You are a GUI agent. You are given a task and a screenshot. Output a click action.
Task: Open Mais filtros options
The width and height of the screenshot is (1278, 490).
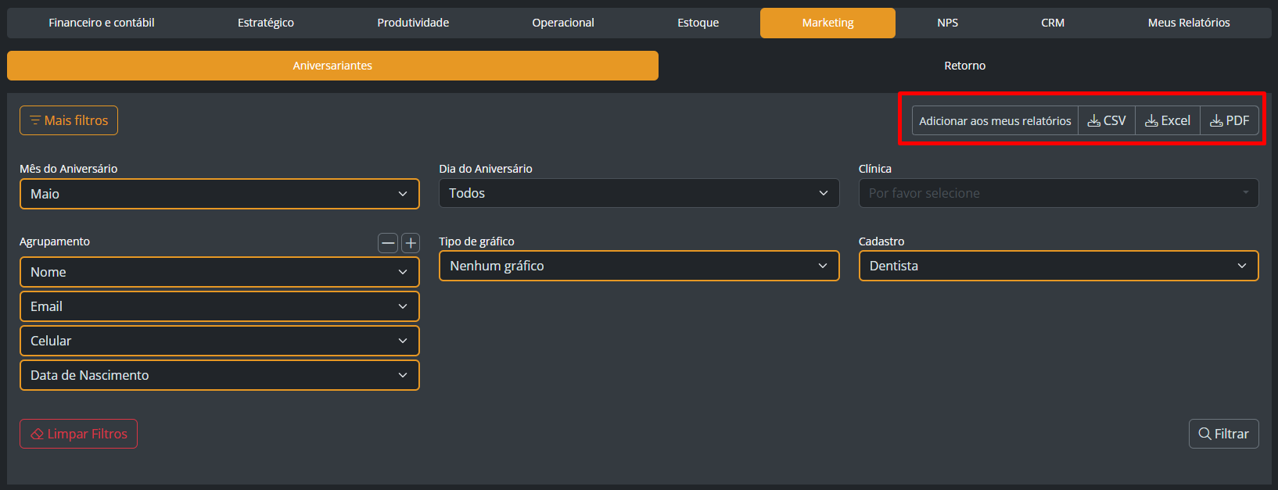pyautogui.click(x=69, y=120)
